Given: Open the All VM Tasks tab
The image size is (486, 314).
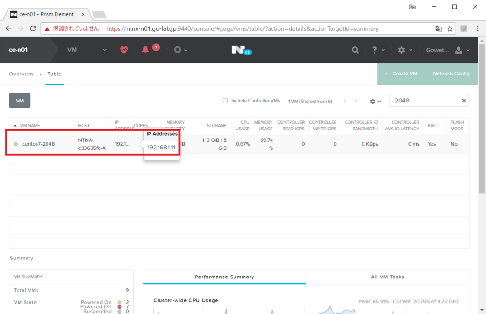Looking at the screenshot, I should (387, 277).
